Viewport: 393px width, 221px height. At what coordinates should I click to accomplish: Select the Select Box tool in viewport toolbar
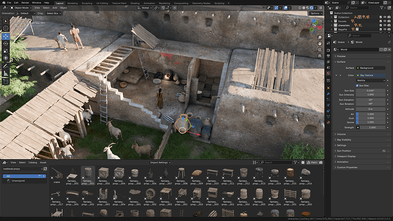click(x=6, y=21)
